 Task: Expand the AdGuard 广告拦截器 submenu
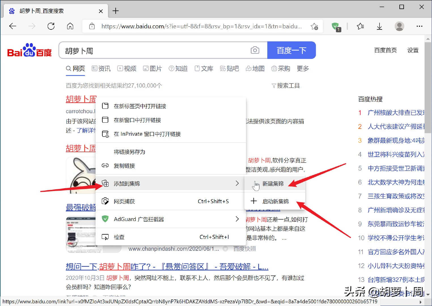(237, 219)
